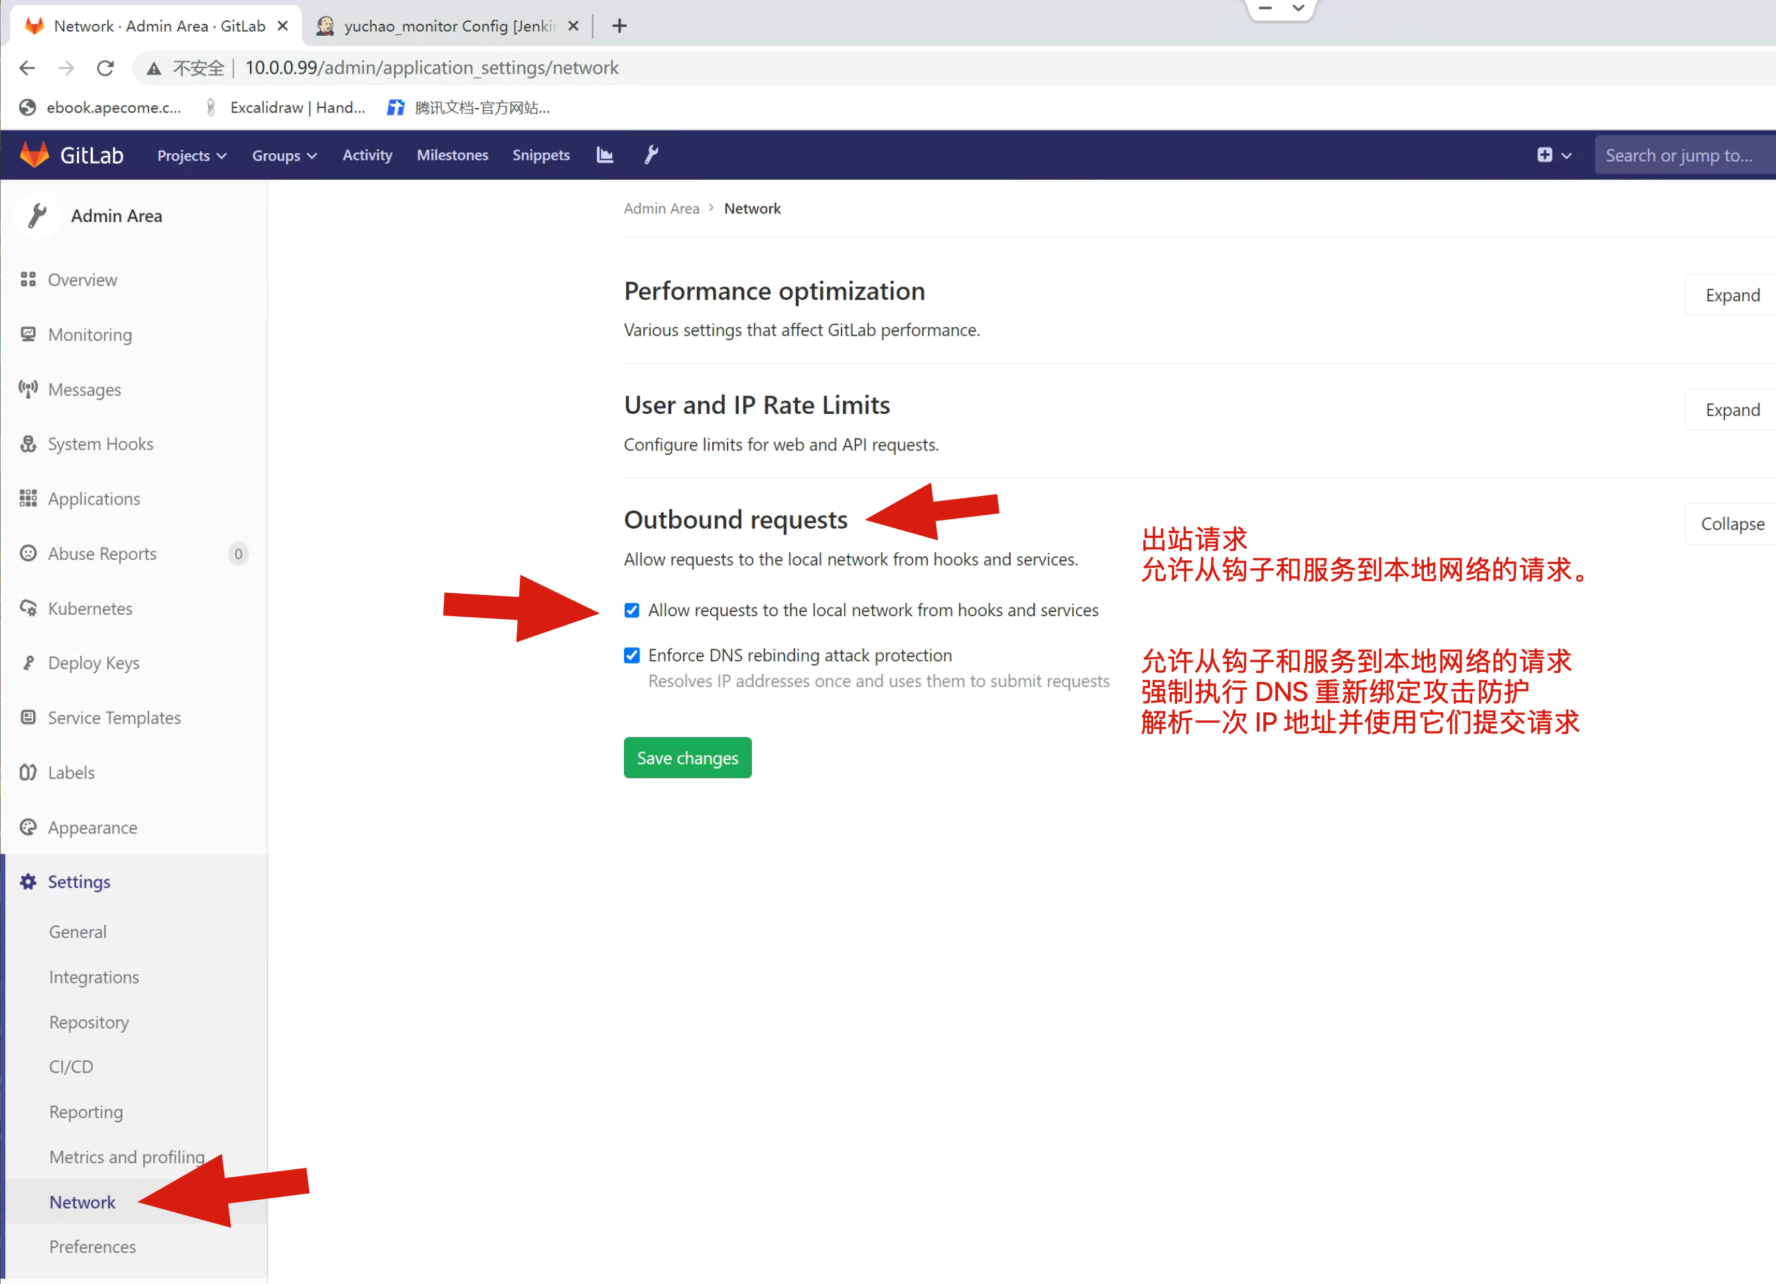The image size is (1776, 1284).
Task: Expand the Performance optimization section
Action: (x=1732, y=295)
